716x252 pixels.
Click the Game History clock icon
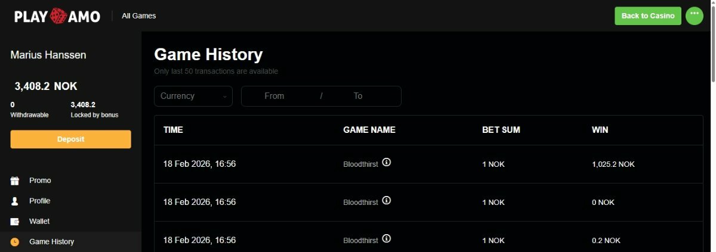(x=15, y=242)
